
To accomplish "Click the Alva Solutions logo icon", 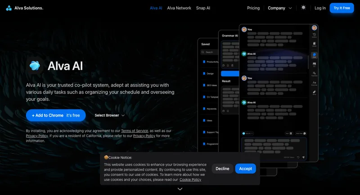I will point(9,8).
